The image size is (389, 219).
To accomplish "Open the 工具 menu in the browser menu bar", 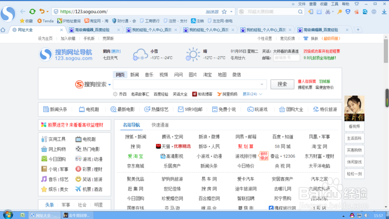I will [x=335, y=4].
